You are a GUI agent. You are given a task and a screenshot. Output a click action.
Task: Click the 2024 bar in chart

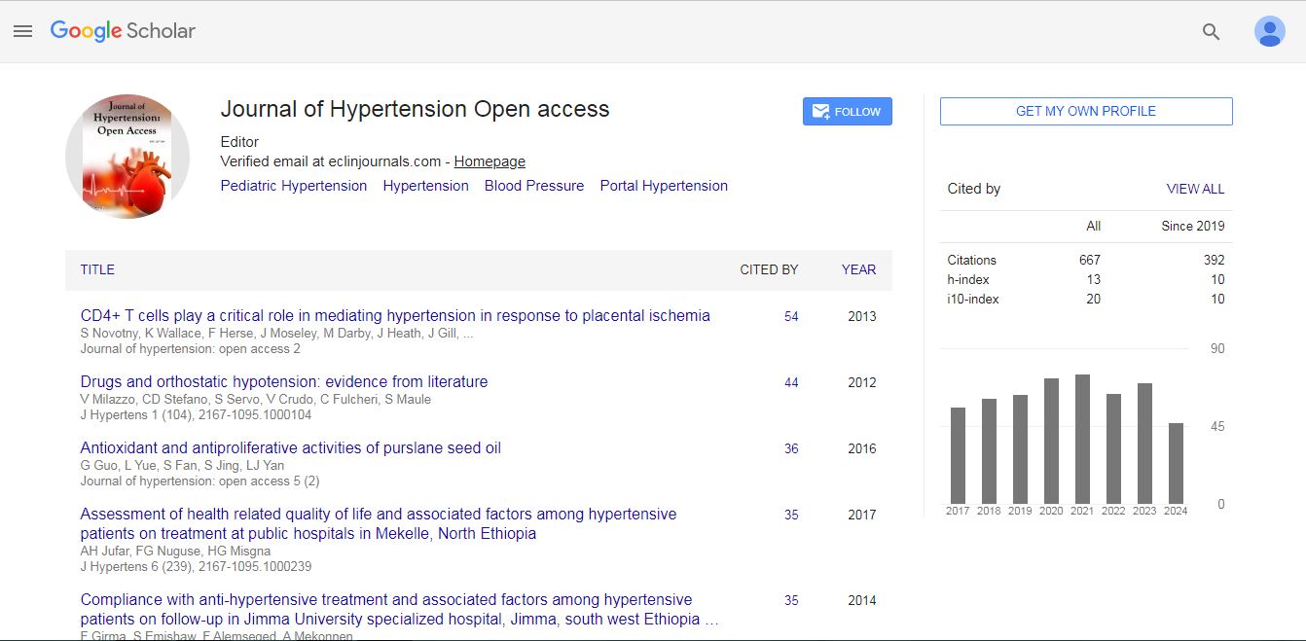point(1176,464)
